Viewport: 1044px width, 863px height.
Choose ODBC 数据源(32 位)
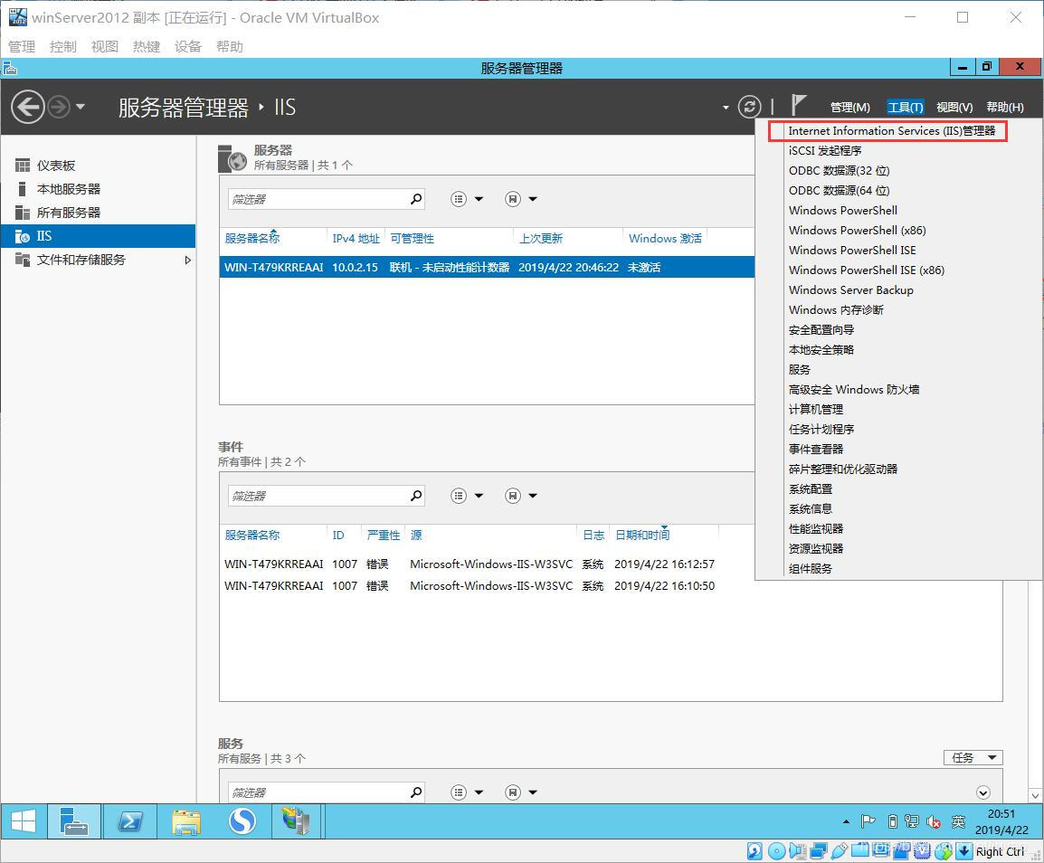click(x=839, y=171)
